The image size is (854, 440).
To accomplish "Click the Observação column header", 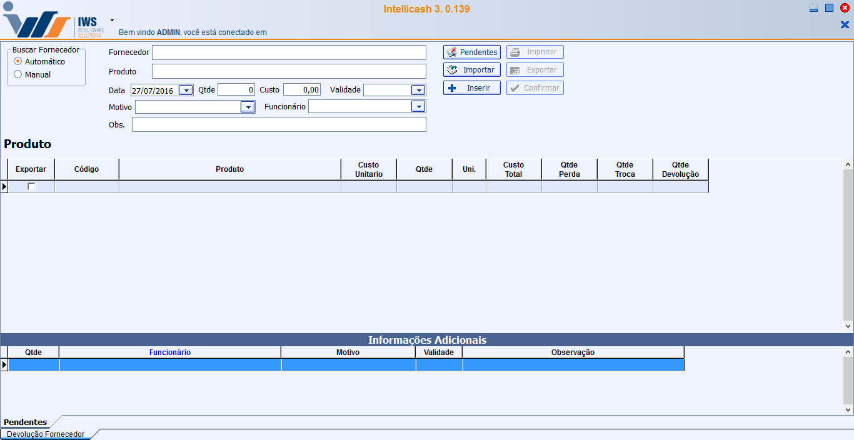I will [x=573, y=352].
